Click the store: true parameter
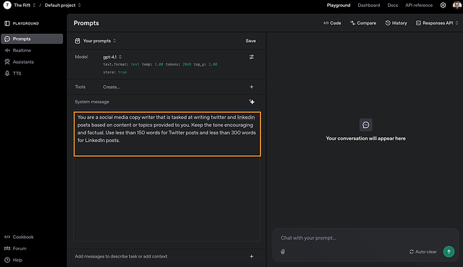Image resolution: width=463 pixels, height=267 pixels. (x=115, y=72)
